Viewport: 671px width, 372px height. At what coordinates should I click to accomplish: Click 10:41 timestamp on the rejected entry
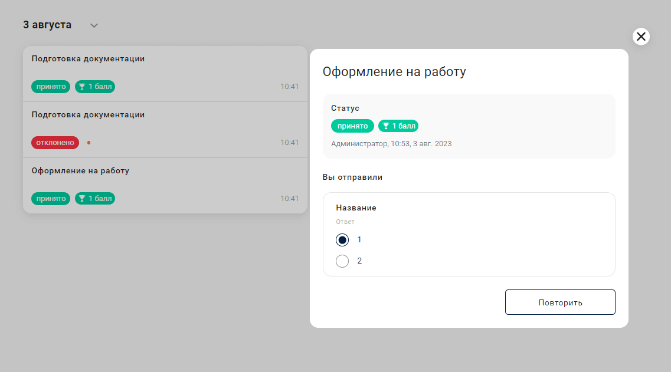289,143
